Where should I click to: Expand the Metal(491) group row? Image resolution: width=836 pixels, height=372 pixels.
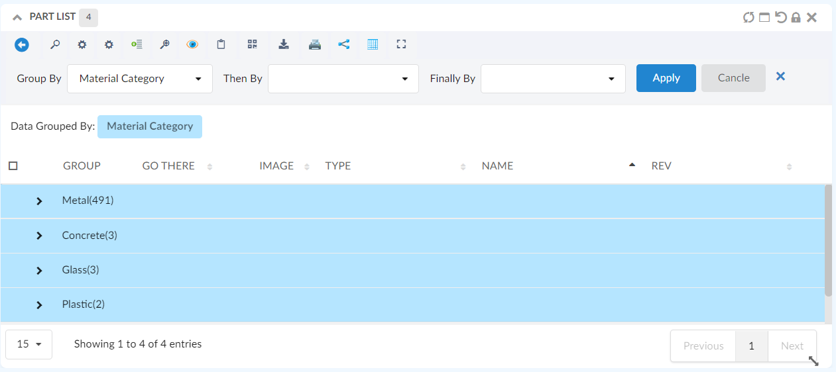click(39, 201)
